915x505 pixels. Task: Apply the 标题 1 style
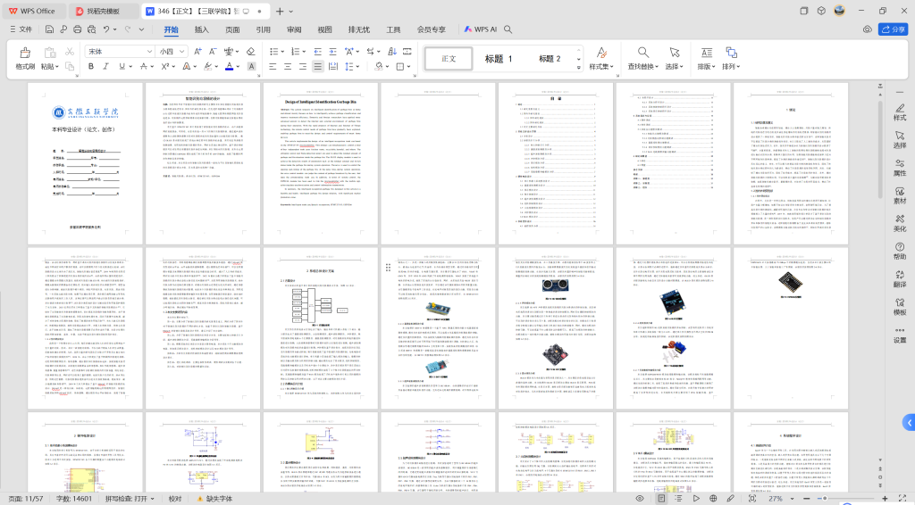(x=499, y=59)
